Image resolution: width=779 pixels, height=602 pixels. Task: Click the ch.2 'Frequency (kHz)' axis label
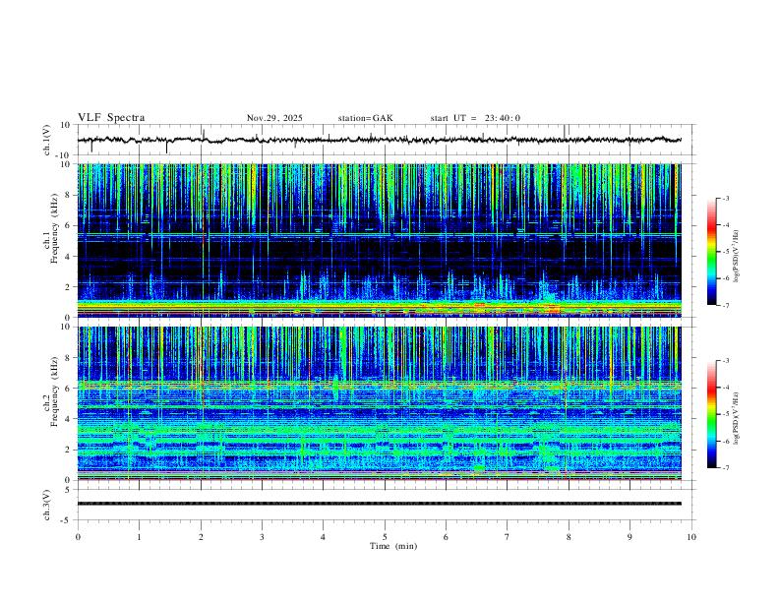(x=55, y=391)
